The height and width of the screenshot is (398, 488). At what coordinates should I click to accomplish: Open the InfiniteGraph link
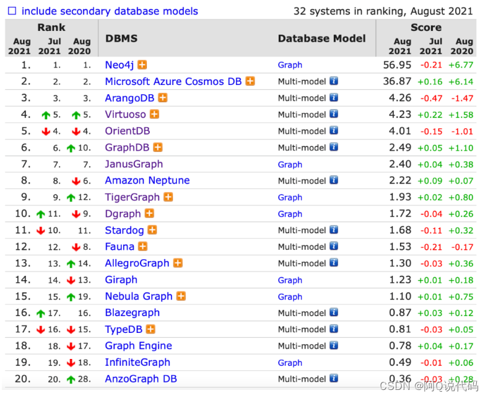click(x=137, y=363)
